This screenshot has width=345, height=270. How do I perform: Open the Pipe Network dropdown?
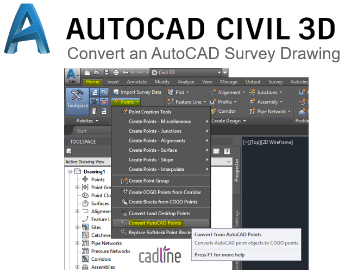[269, 112]
